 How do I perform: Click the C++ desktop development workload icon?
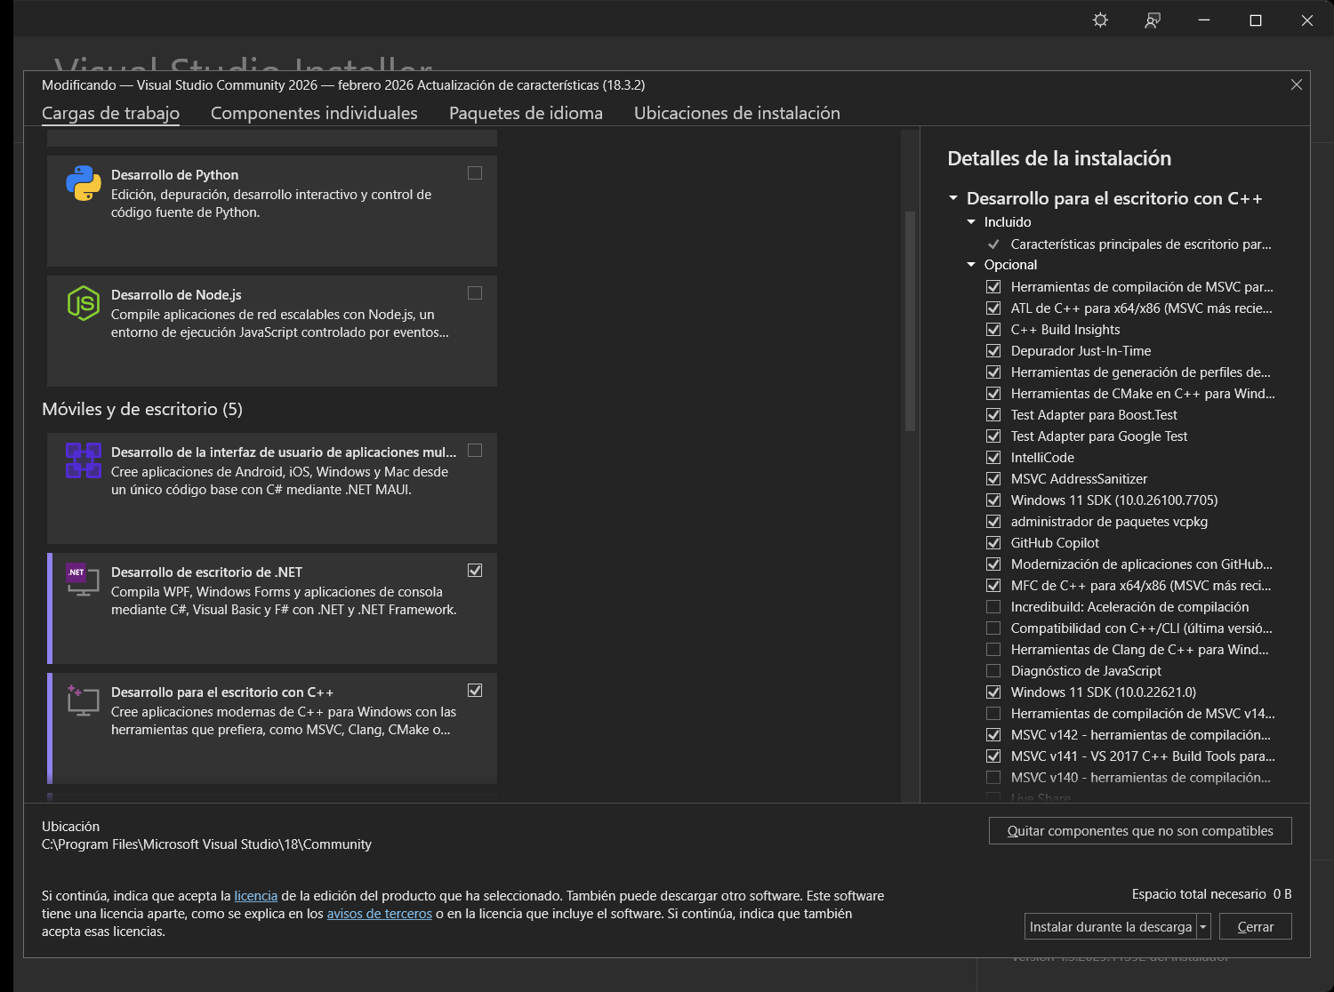coord(84,700)
